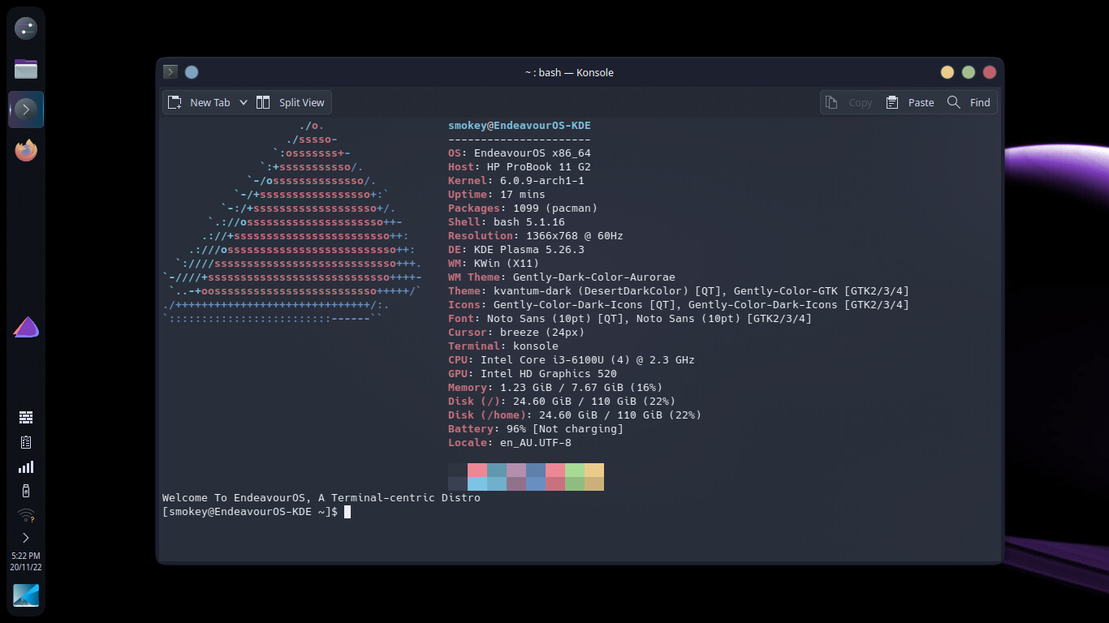Open Find search in Konsole
Screen dimensions: 1109x623
coord(969,102)
